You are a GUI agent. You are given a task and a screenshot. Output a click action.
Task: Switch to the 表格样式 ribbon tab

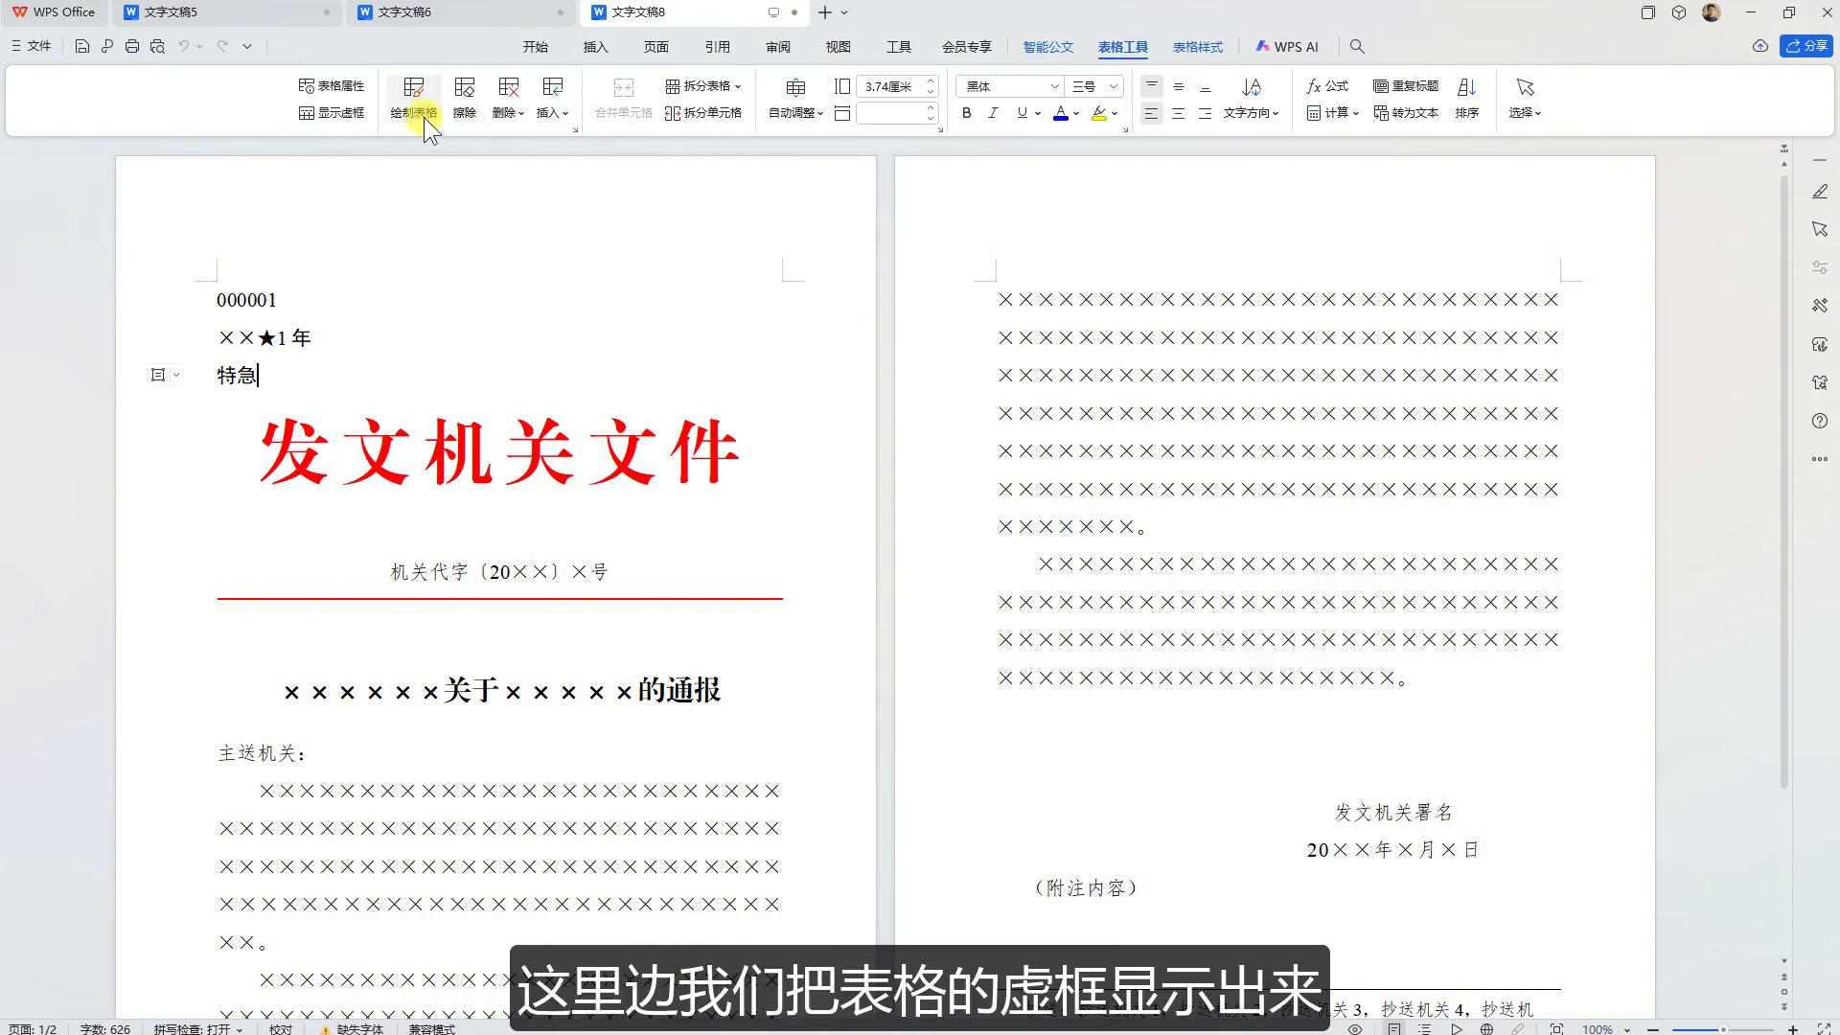point(1197,46)
